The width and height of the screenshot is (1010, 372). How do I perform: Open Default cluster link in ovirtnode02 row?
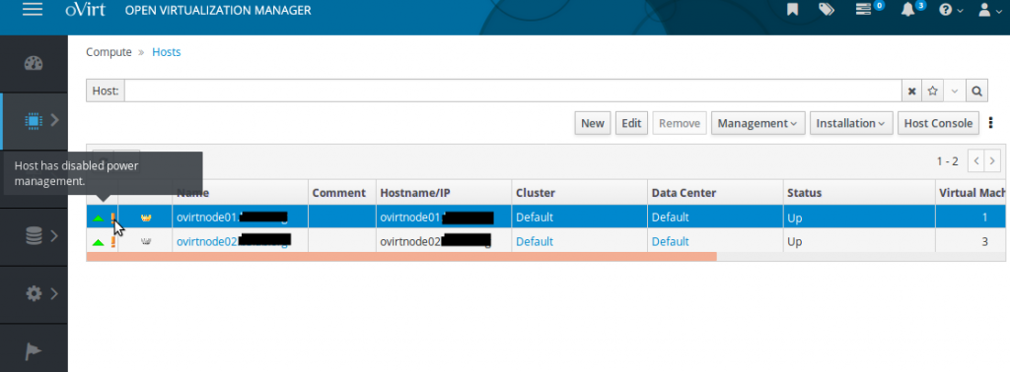tap(534, 241)
